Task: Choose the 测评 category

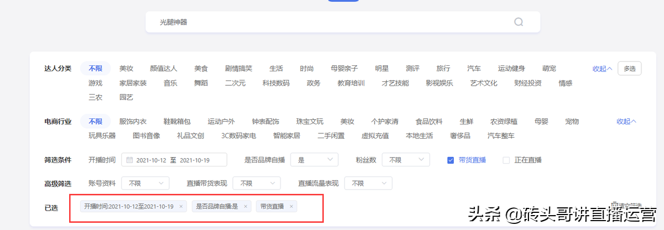Action: pyautogui.click(x=412, y=69)
